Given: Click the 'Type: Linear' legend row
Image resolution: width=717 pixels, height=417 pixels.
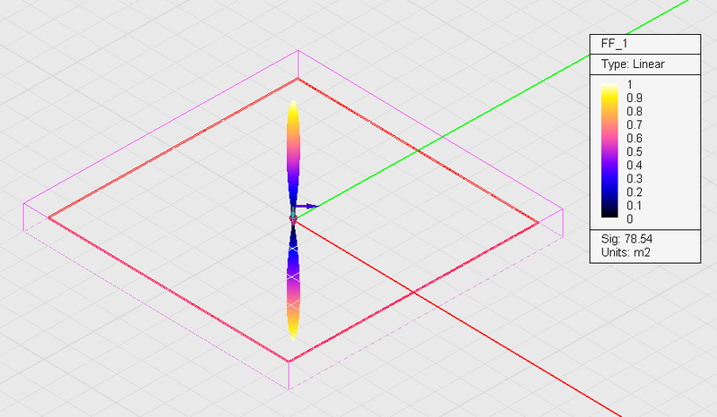Looking at the screenshot, I should coord(644,64).
